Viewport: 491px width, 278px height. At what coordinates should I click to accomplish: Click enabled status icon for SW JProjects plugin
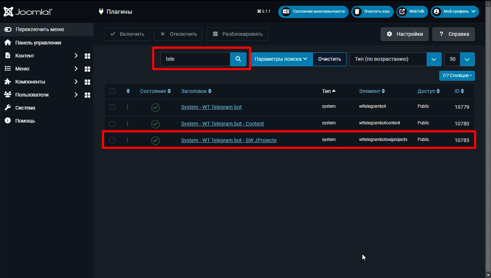click(x=155, y=141)
